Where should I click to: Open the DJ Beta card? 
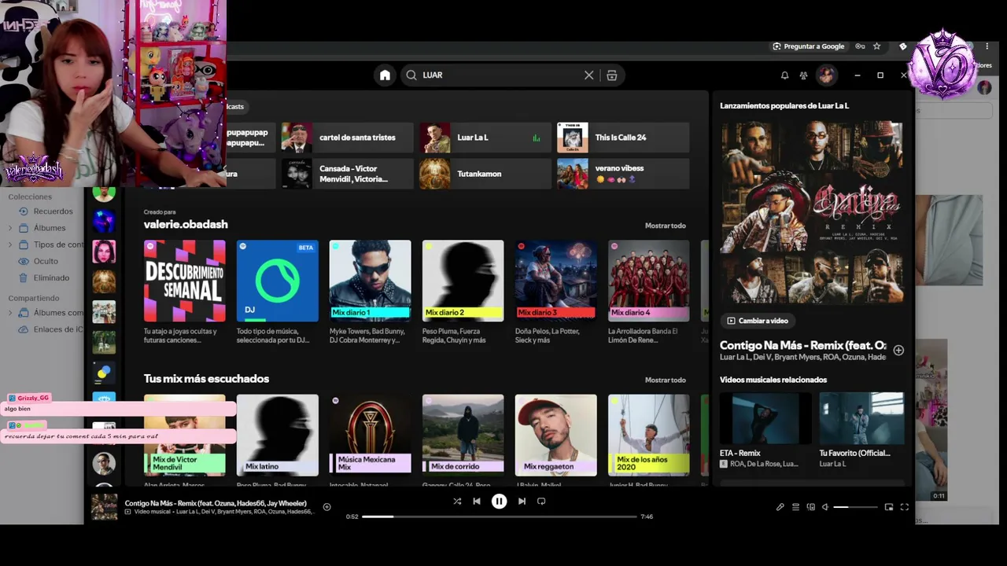pyautogui.click(x=278, y=292)
